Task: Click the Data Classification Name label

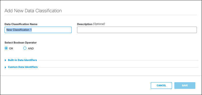Action: [x=21, y=24]
